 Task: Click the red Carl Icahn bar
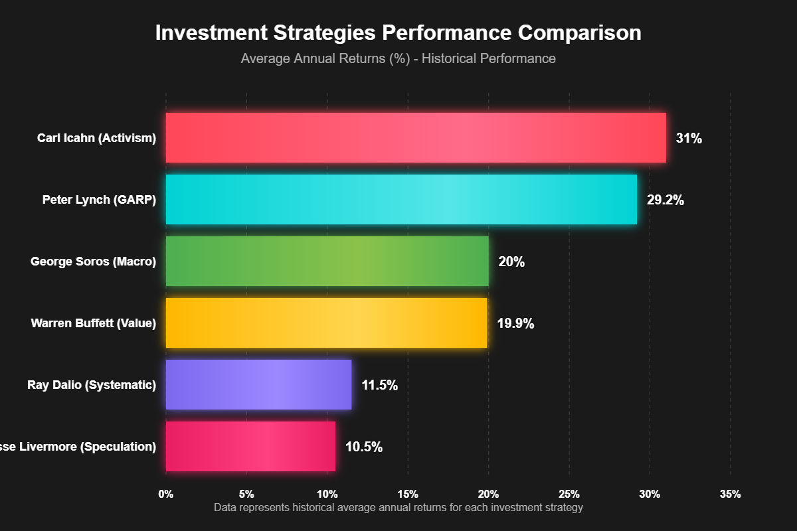415,138
